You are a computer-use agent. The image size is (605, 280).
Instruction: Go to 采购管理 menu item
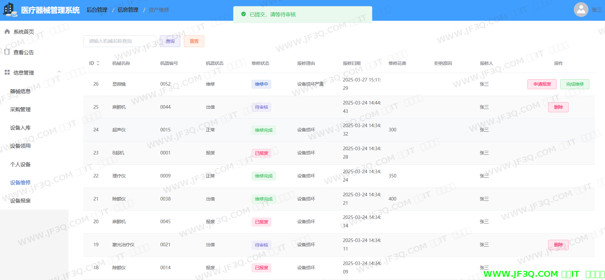click(20, 110)
